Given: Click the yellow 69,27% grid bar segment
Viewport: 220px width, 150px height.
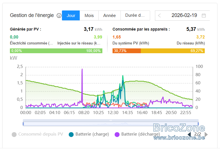Looking at the screenshot, I should 173,51.
